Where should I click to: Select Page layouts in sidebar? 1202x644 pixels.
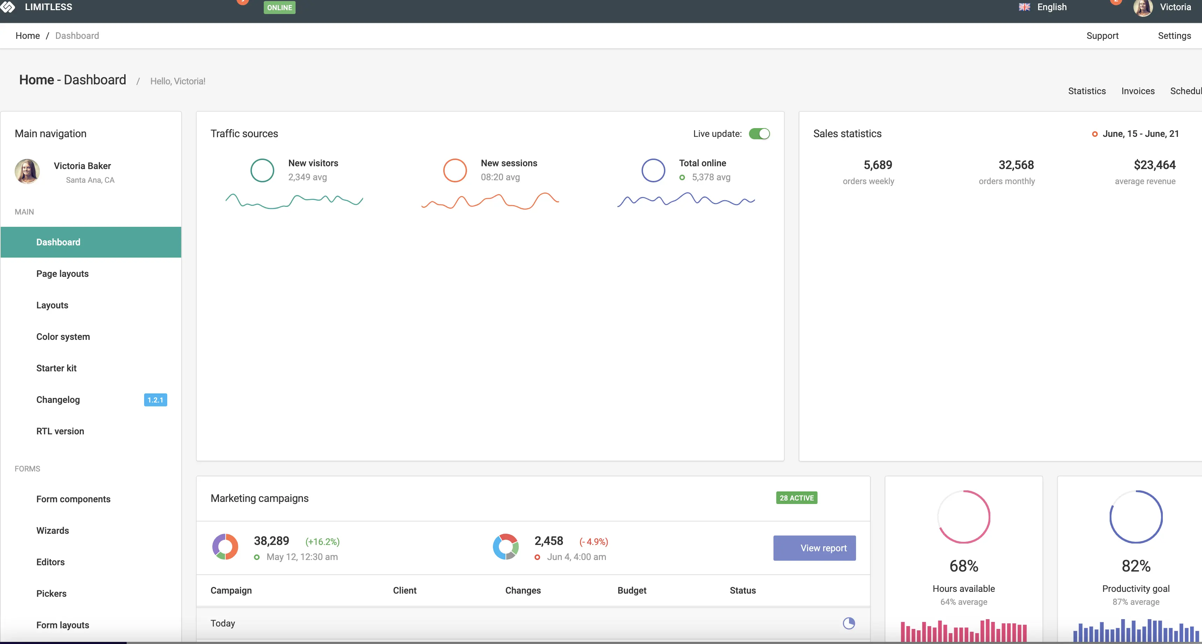pos(63,274)
